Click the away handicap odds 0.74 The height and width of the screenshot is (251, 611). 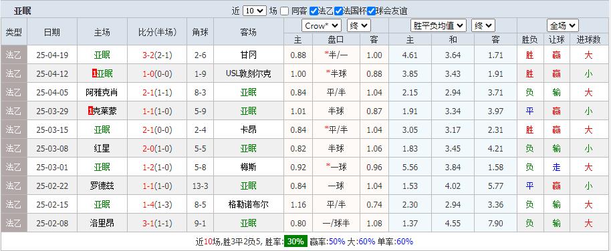tap(374, 205)
